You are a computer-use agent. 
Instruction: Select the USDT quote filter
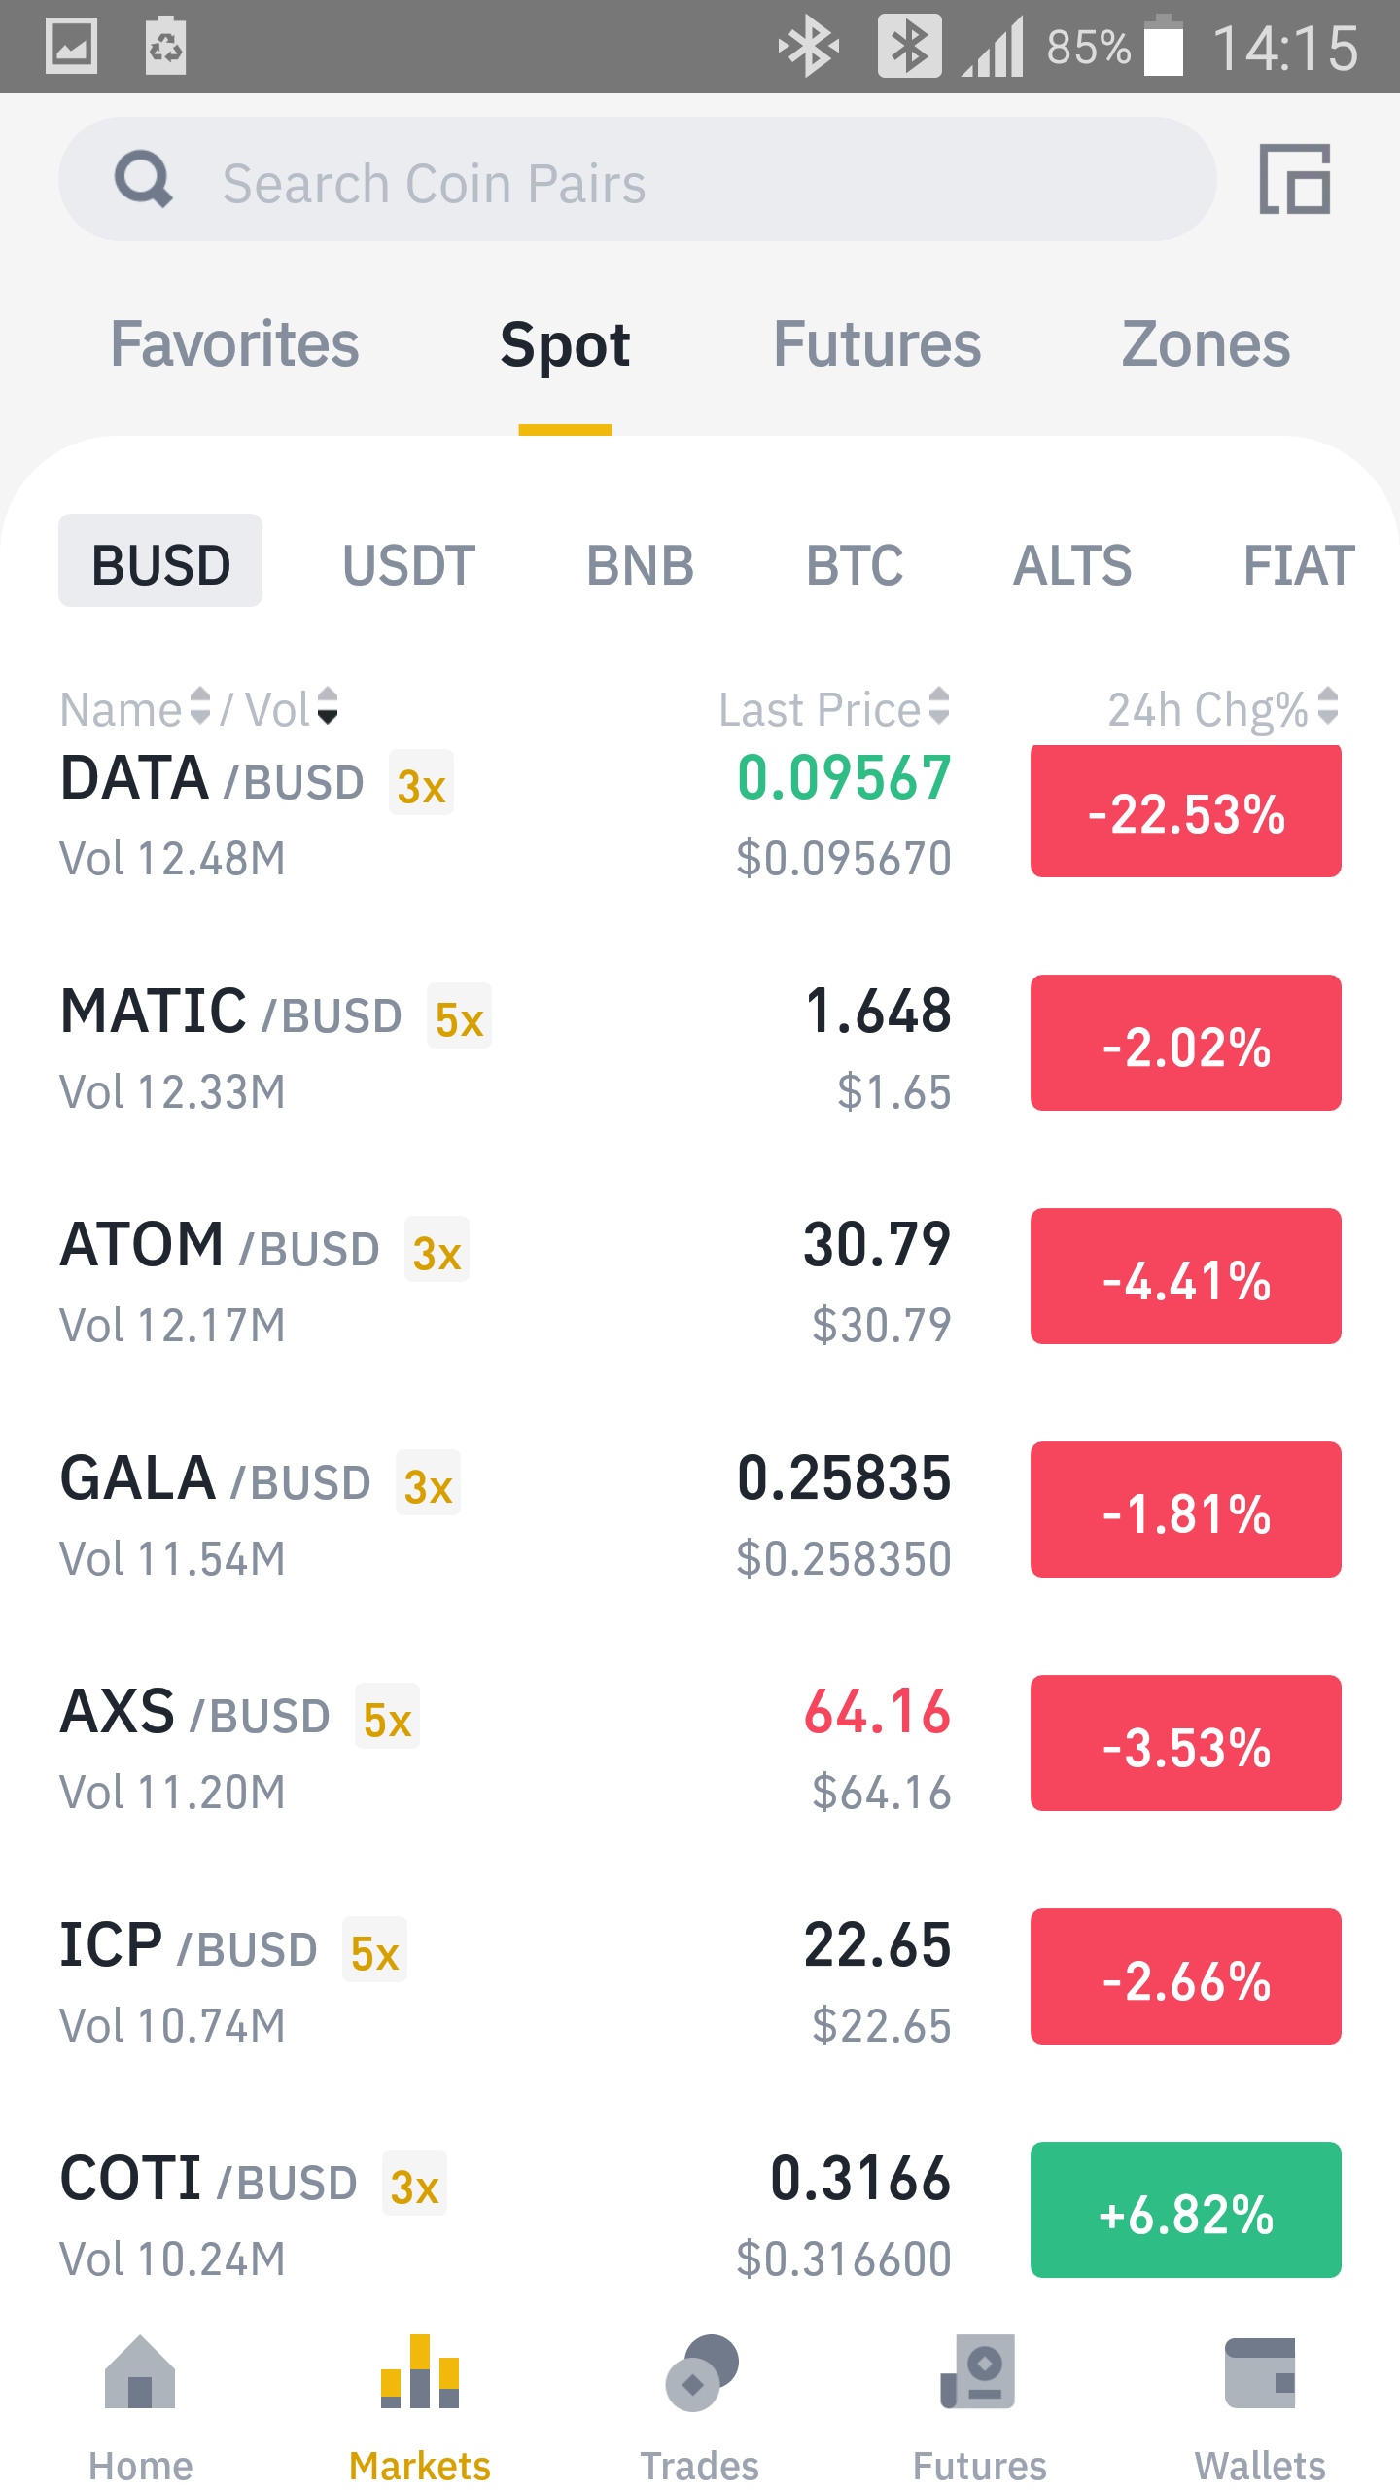pyautogui.click(x=408, y=564)
